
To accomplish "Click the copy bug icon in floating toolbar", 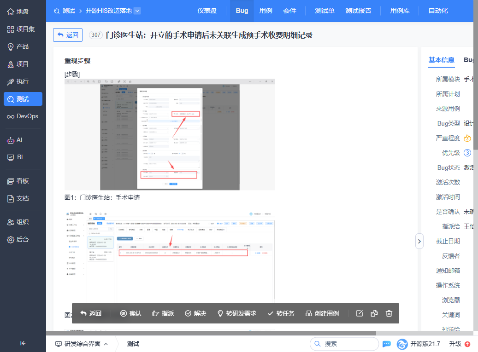I will (x=374, y=313).
